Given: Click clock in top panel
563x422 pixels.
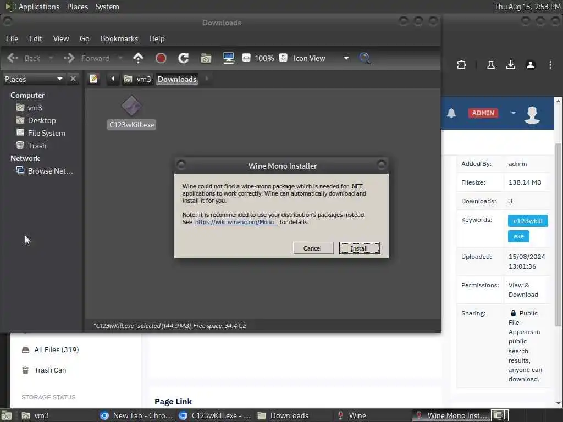Looking at the screenshot, I should [527, 7].
